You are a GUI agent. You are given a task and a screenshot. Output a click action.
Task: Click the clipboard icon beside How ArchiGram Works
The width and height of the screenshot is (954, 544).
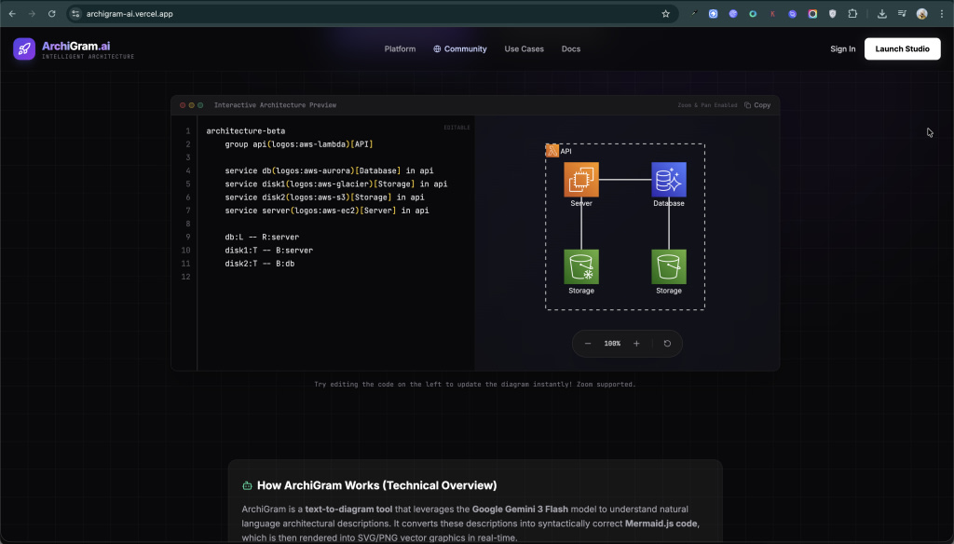247,485
